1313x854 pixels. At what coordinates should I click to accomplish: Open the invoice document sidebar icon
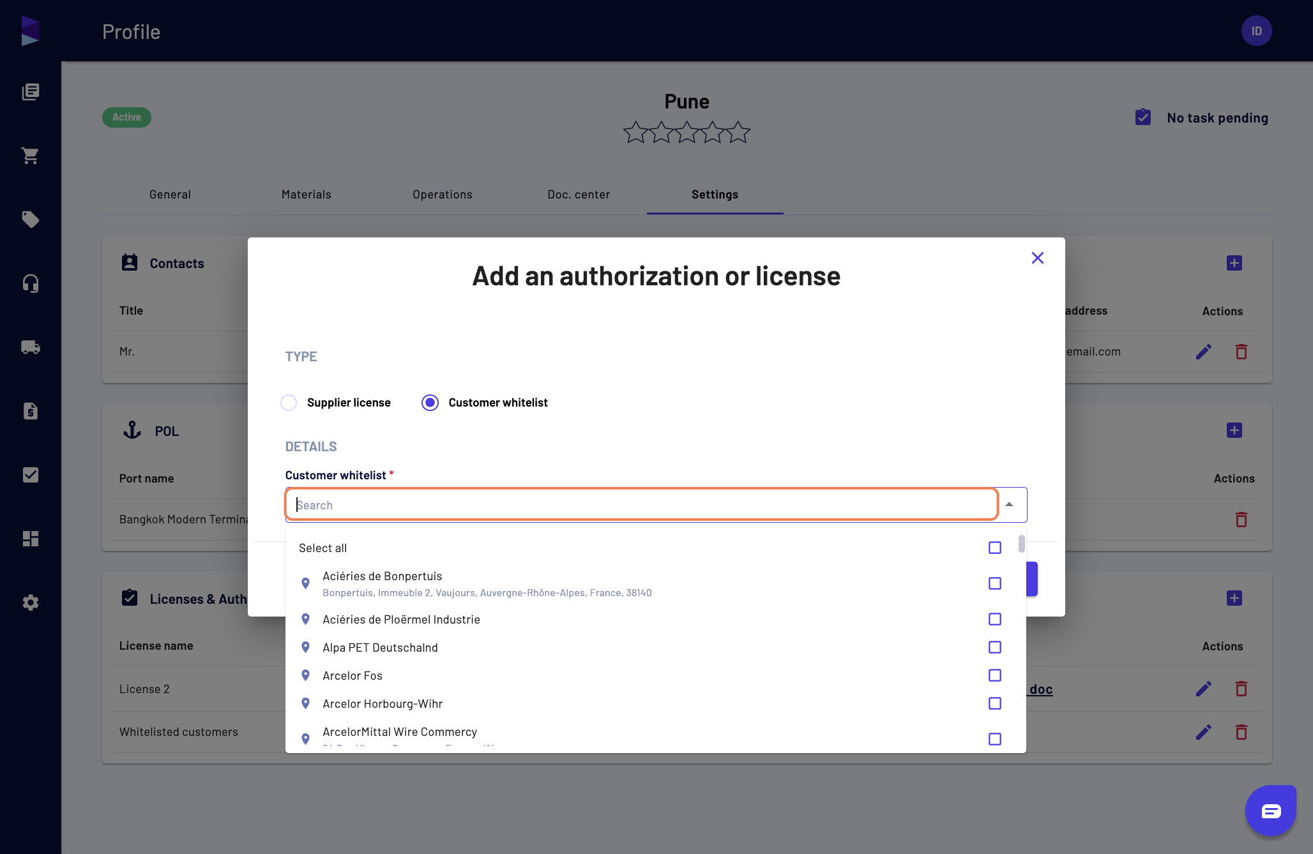click(30, 411)
